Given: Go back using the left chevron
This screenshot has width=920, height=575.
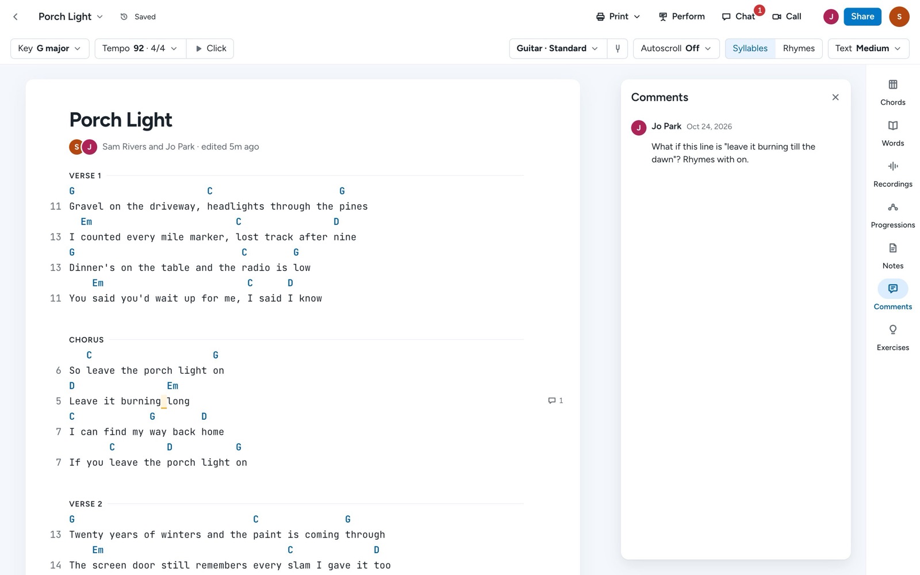Looking at the screenshot, I should 16,17.
